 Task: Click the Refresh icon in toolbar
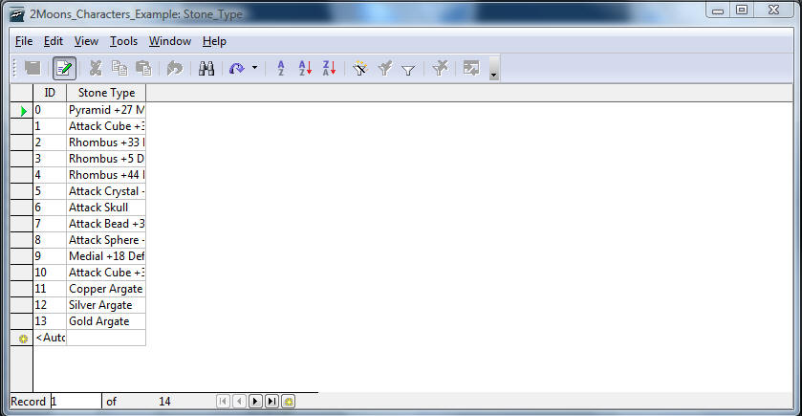click(236, 69)
